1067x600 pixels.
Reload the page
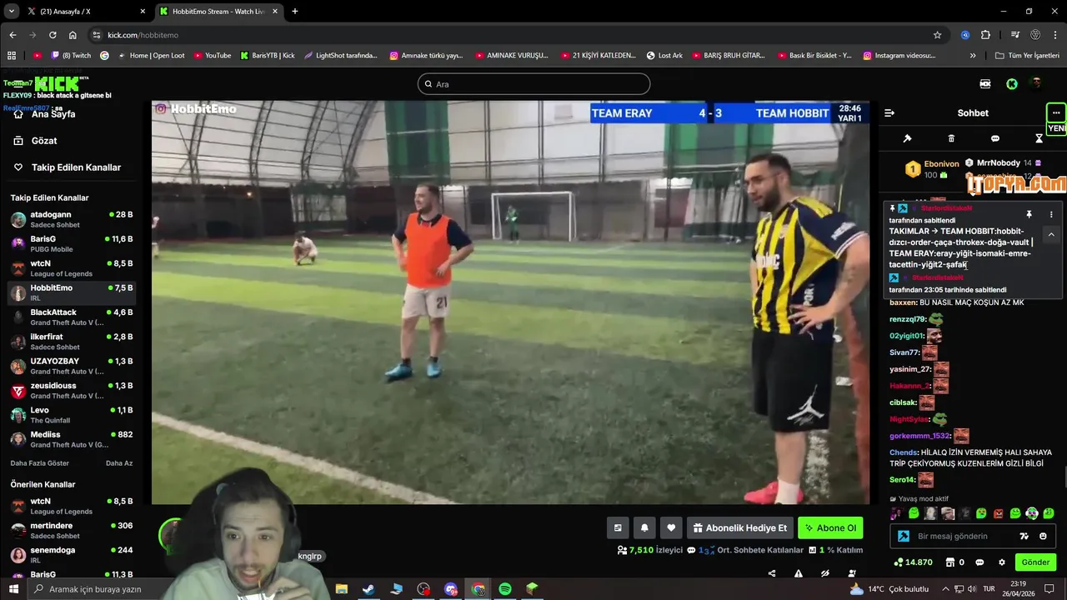point(53,35)
